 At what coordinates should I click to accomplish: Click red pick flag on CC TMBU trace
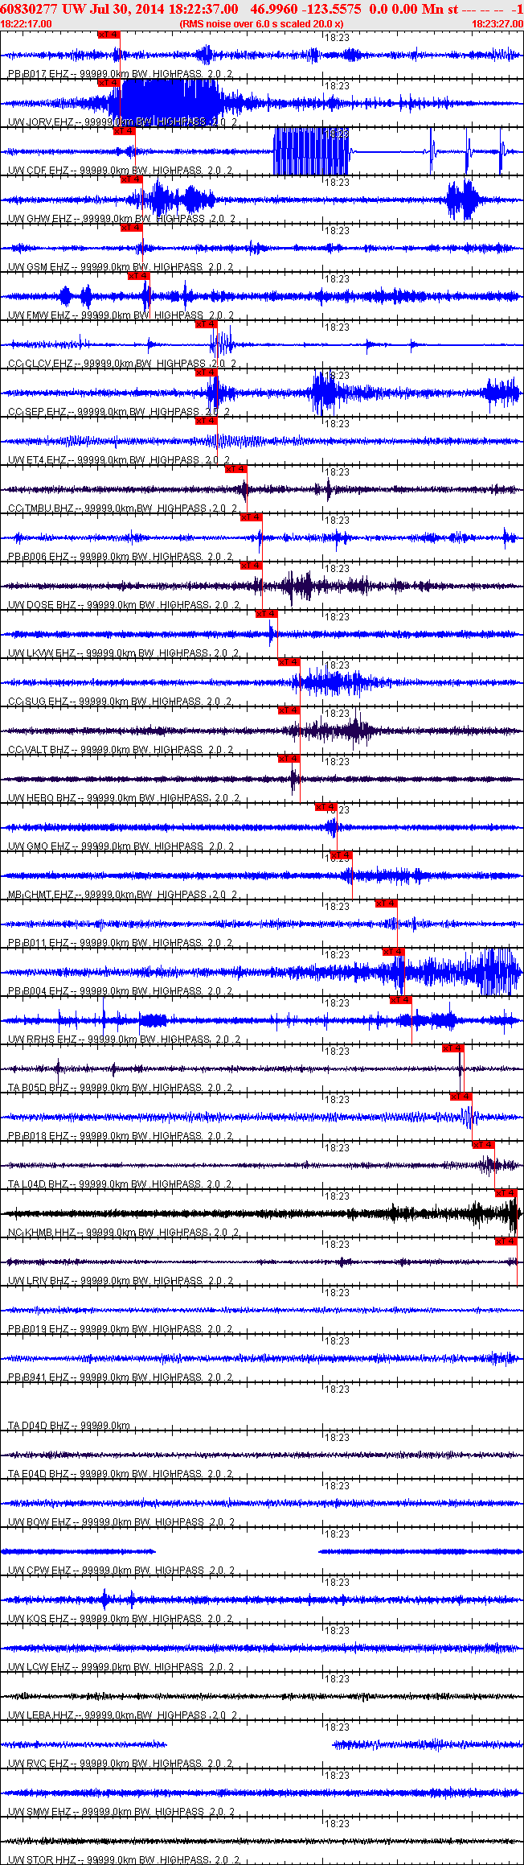tap(236, 469)
